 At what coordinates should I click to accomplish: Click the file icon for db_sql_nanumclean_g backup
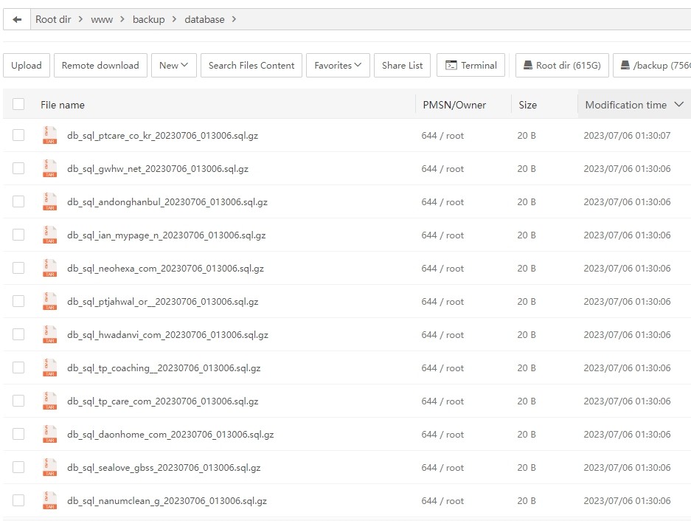tap(49, 501)
